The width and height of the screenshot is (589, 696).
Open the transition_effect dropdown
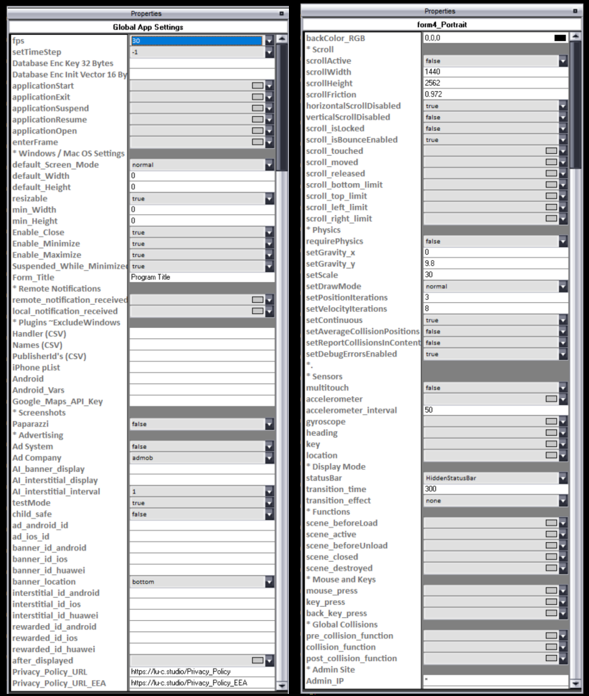click(x=563, y=500)
